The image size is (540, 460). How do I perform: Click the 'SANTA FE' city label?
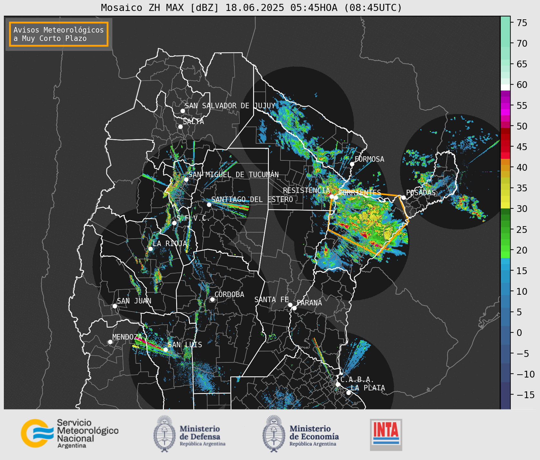[271, 300]
